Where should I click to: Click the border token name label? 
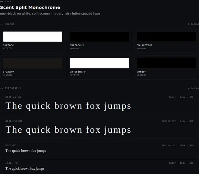click(x=141, y=72)
